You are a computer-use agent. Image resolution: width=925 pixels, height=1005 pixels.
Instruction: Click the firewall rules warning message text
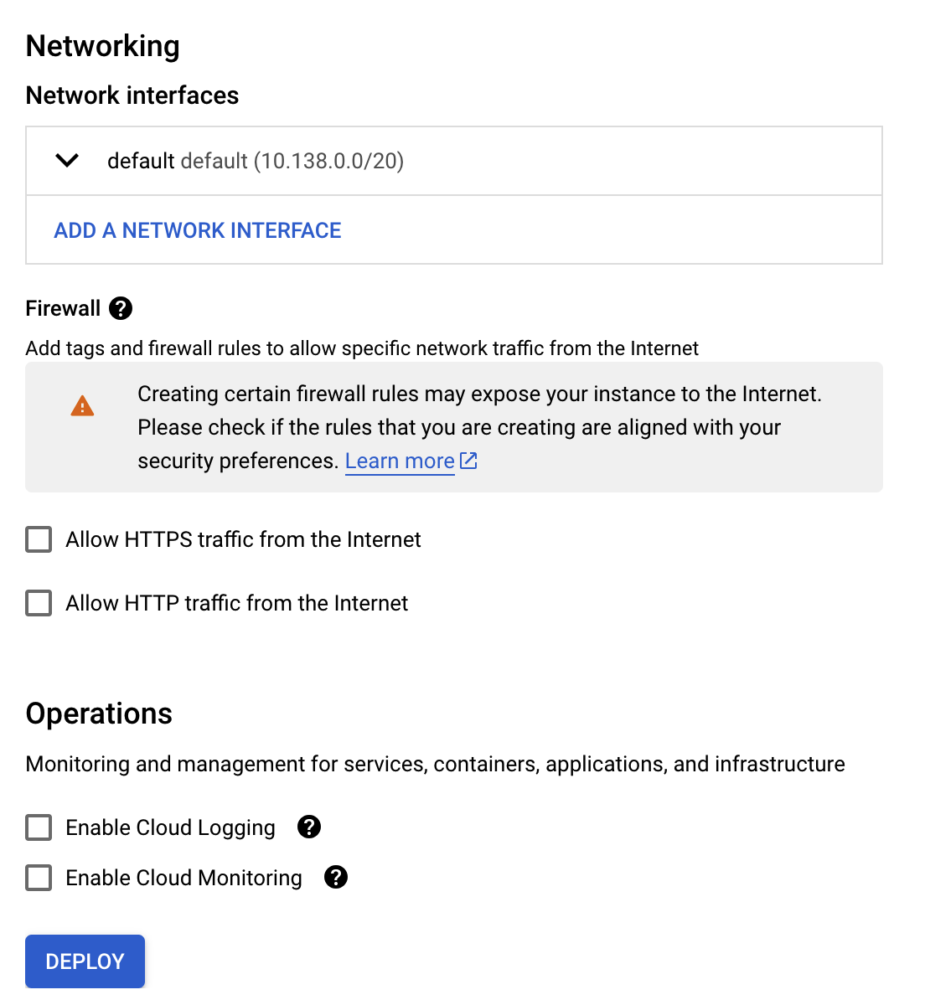(479, 427)
